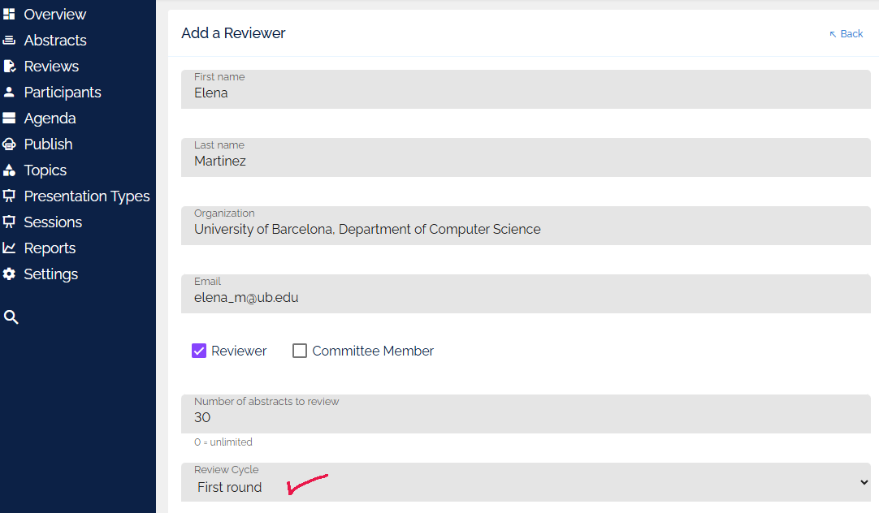Click the Publish globe icon

pyautogui.click(x=11, y=144)
